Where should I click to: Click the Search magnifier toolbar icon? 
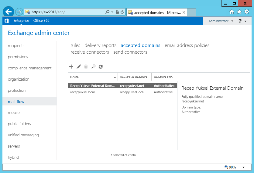click(x=93, y=67)
